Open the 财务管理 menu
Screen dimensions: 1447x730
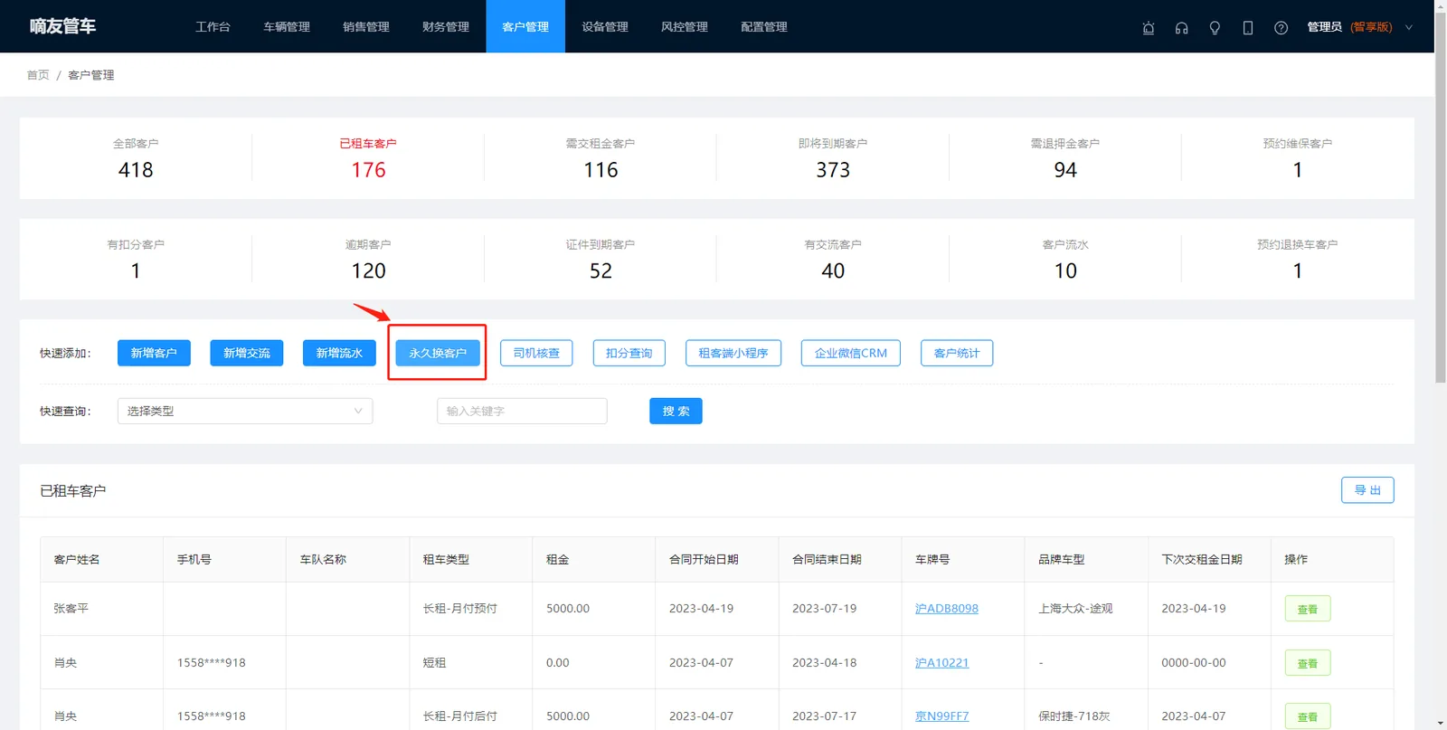tap(446, 26)
